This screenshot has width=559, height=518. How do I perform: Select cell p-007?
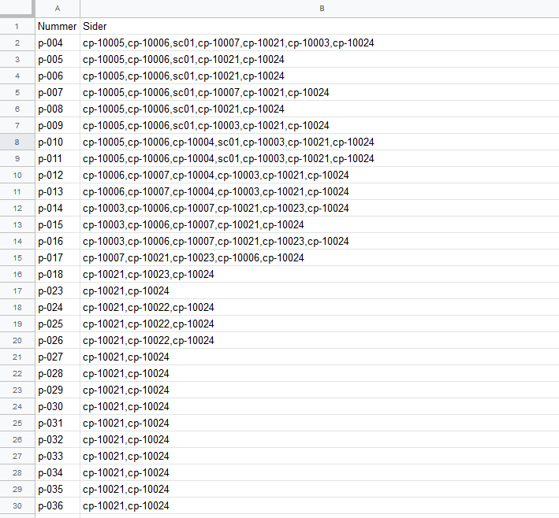[x=58, y=93]
